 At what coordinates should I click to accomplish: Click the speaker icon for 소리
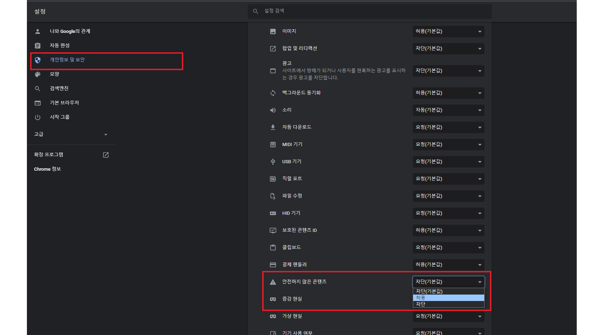(273, 110)
